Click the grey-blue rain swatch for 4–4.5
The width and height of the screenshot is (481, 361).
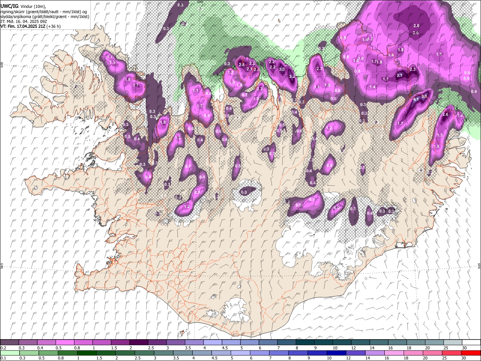(x=202, y=353)
